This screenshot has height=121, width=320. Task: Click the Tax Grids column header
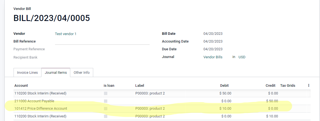[x=288, y=86]
